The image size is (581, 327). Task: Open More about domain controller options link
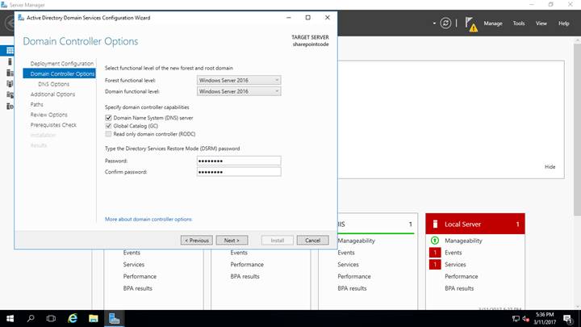148,219
